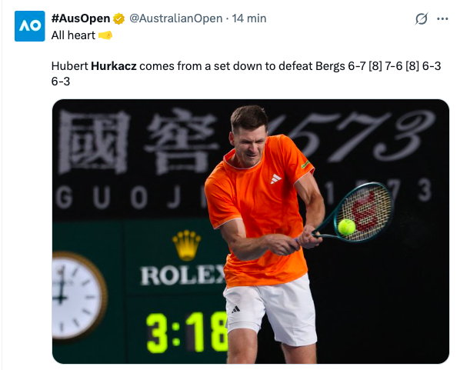Click the white clock face in photo
460x370 pixels.
(77, 295)
